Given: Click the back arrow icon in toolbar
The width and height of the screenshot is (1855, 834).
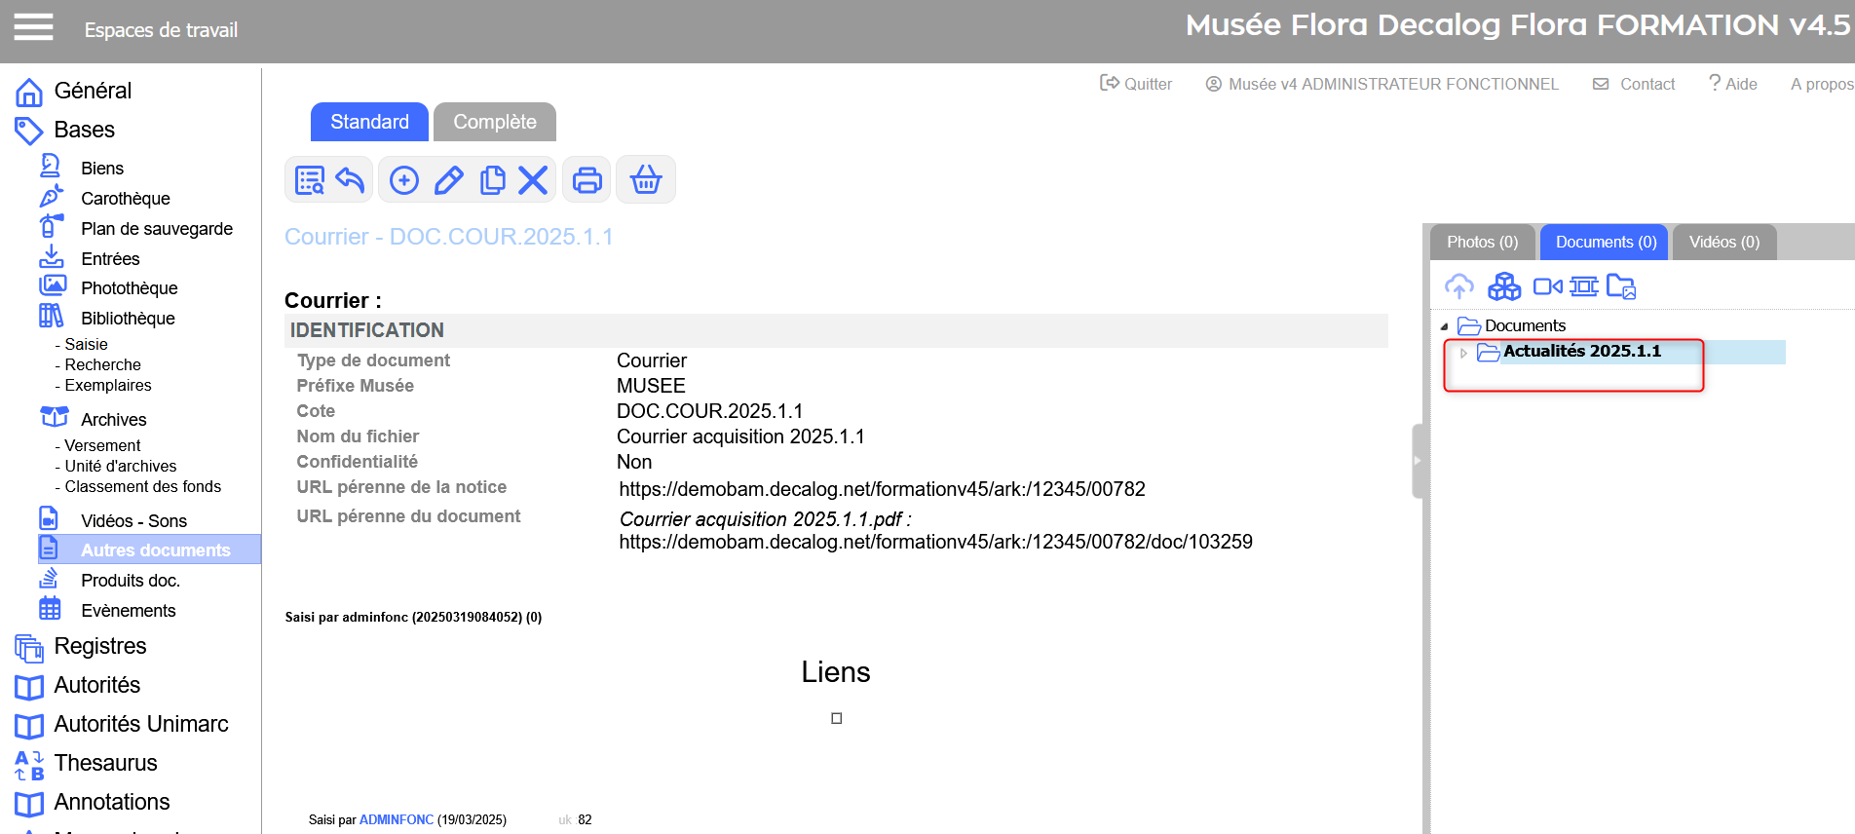Looking at the screenshot, I should 350,180.
